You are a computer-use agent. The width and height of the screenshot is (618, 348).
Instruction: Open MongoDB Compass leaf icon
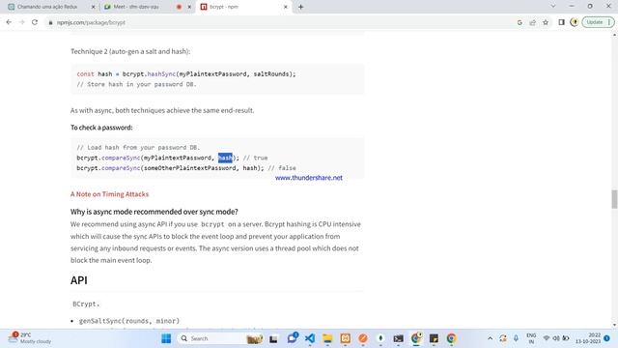click(380, 338)
